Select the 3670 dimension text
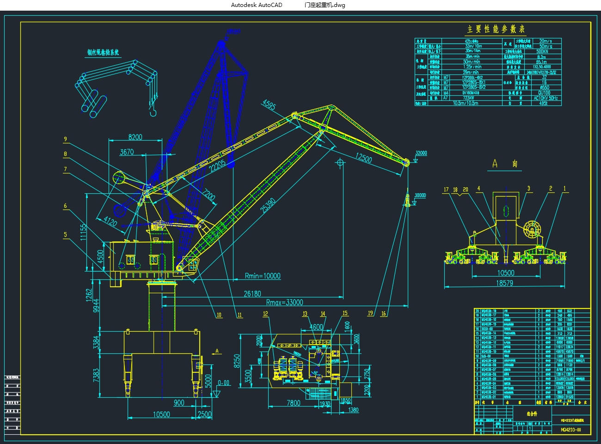This screenshot has height=444, width=601. pyautogui.click(x=127, y=152)
